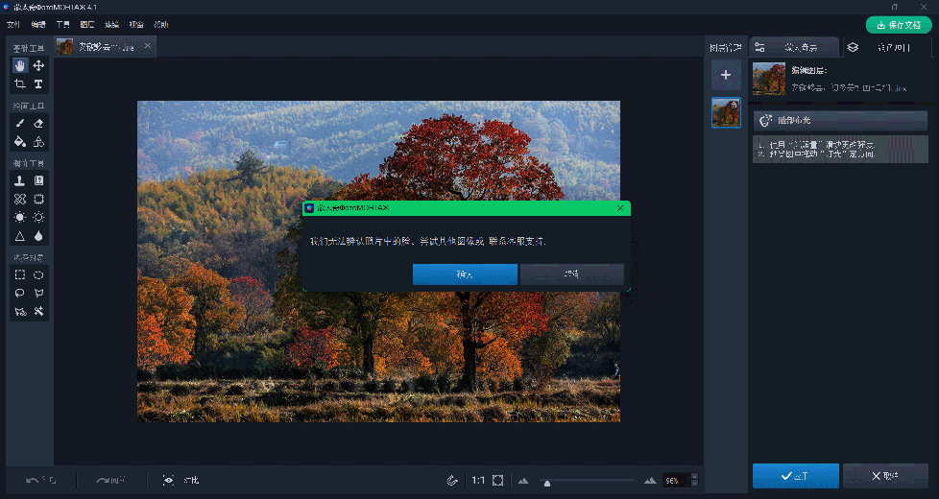
Task: Select the Blur droplet tool
Action: click(x=38, y=236)
